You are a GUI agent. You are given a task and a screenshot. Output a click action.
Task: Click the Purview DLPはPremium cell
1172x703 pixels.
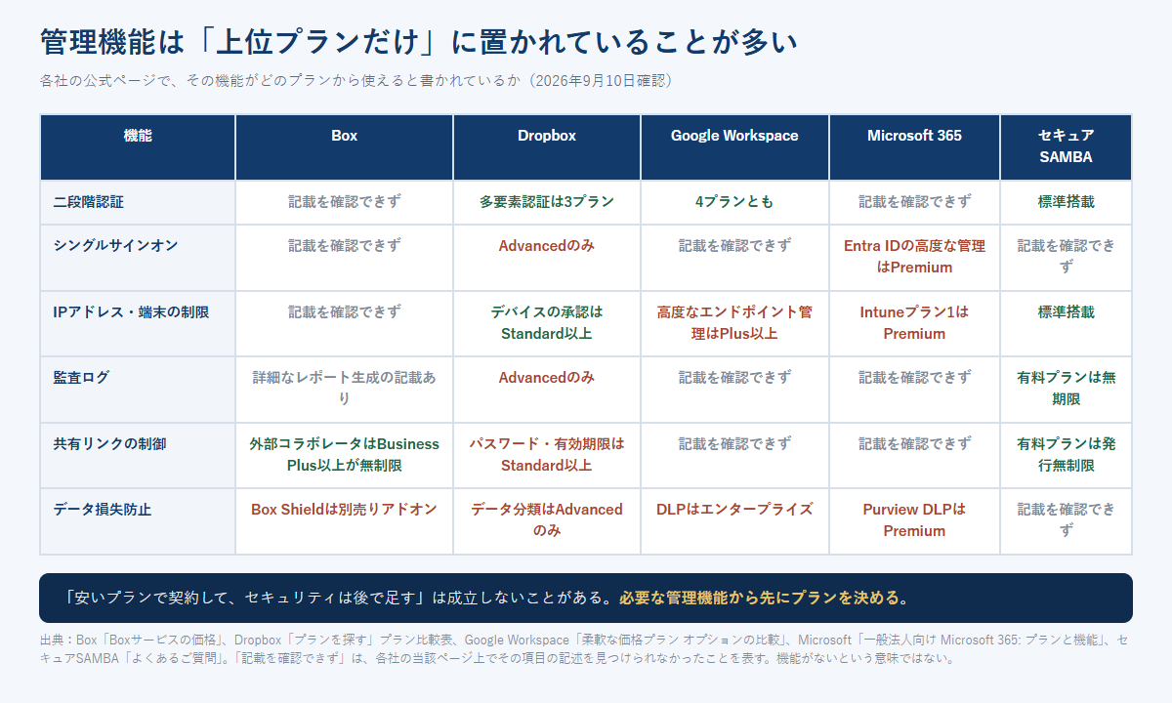point(914,521)
